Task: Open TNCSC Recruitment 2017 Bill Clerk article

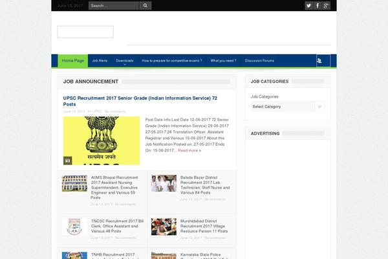Action: point(117,226)
